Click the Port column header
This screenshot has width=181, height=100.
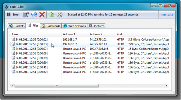coord(121,34)
